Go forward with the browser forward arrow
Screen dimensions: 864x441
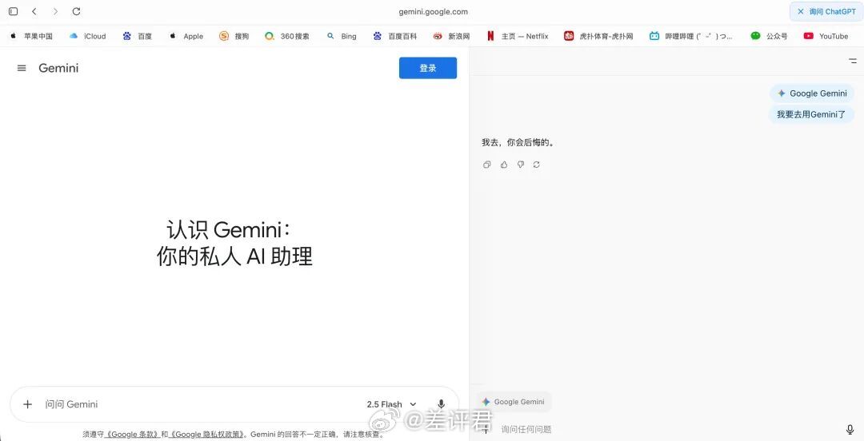point(55,11)
